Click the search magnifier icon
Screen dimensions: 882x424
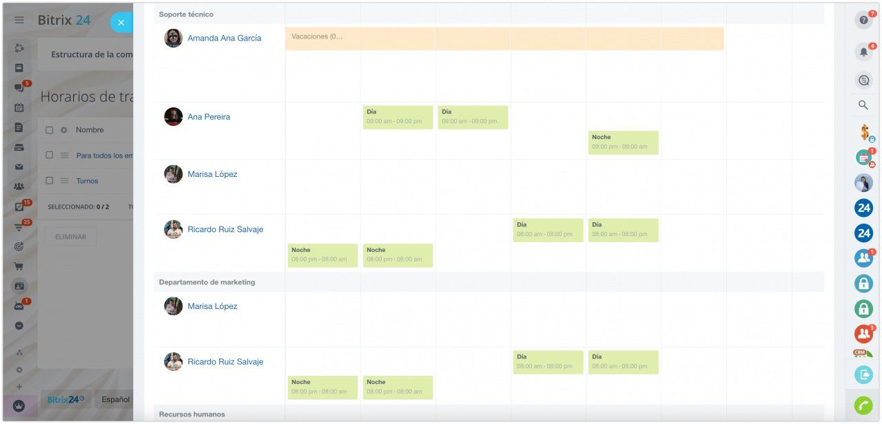click(863, 105)
